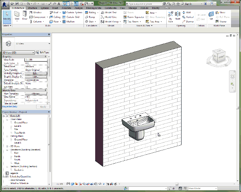The image size is (241, 192).
Task: Click Edit button for Visibility/Graphics overrides
Action: 35,74
